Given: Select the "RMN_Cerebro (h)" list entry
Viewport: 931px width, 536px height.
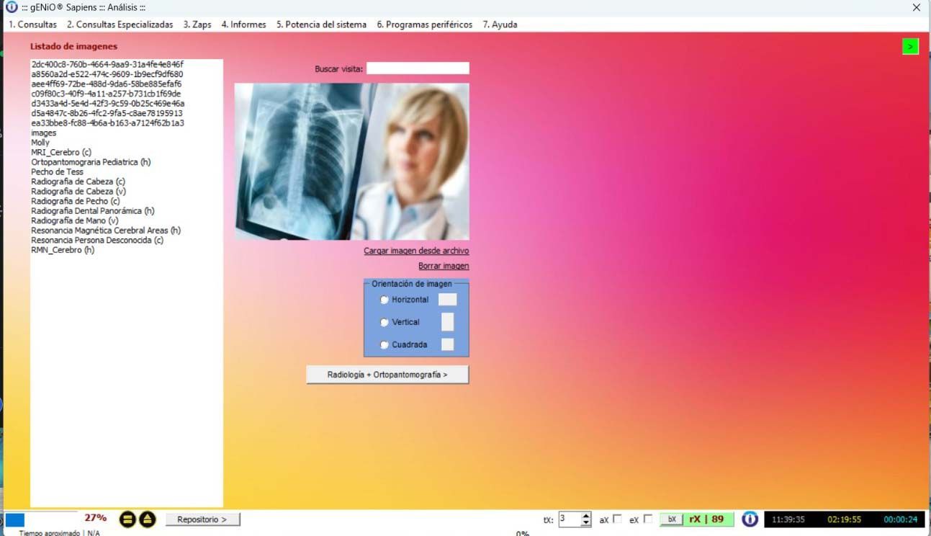Looking at the screenshot, I should pyautogui.click(x=63, y=250).
